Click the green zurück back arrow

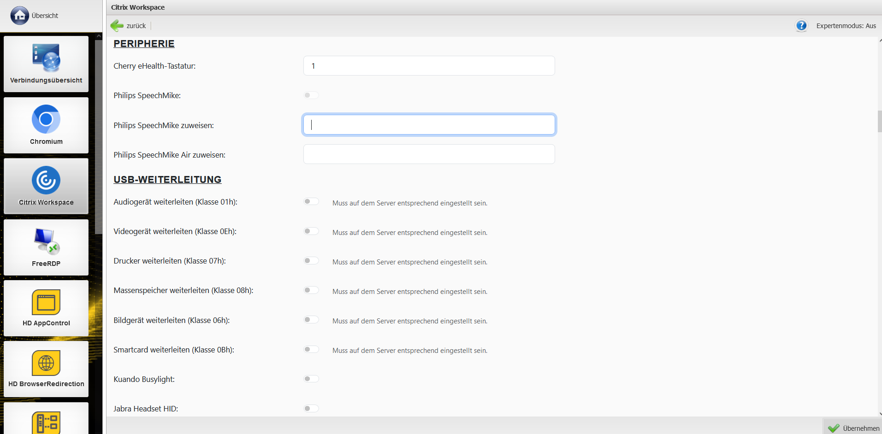tap(117, 26)
